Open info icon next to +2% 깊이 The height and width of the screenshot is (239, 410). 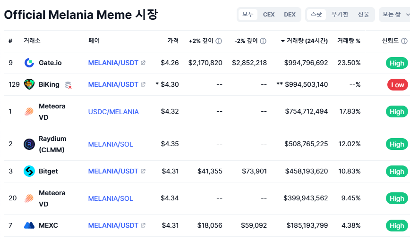pos(219,41)
